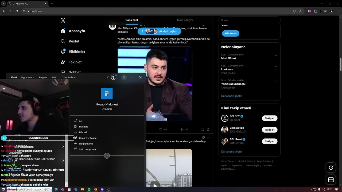Viewport: 342px width, 192px height.
Task: Open the Yağız Sabuncuoğlu trending topic
Action: 233,84
